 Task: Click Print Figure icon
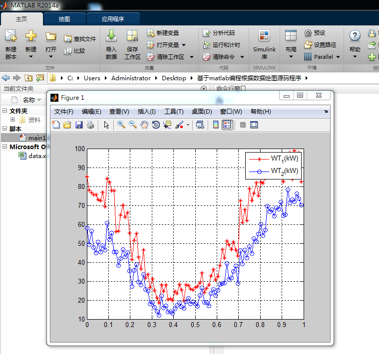coord(90,125)
